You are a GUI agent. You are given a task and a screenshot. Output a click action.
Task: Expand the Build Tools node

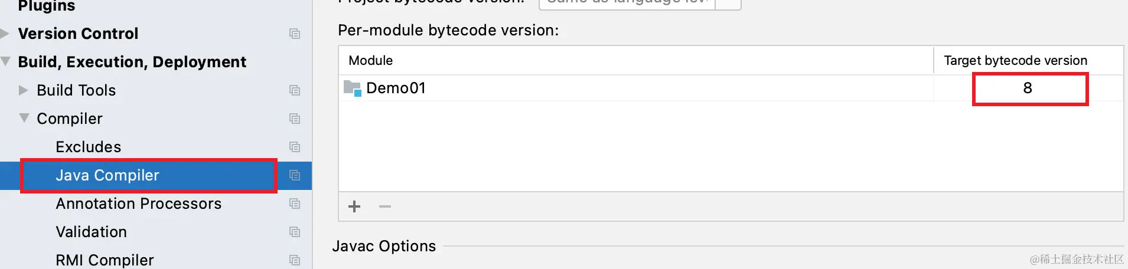pyautogui.click(x=23, y=90)
